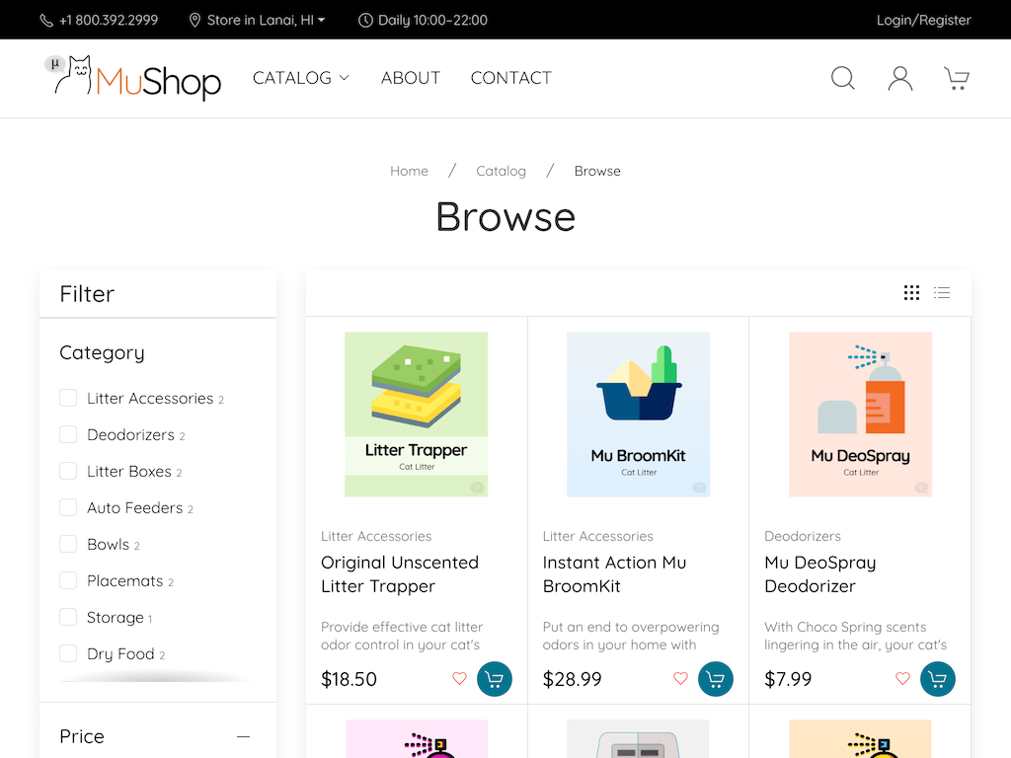Click the Daily 10:00–22:00 hours text
Screen dimensions: 1011x758
point(432,20)
